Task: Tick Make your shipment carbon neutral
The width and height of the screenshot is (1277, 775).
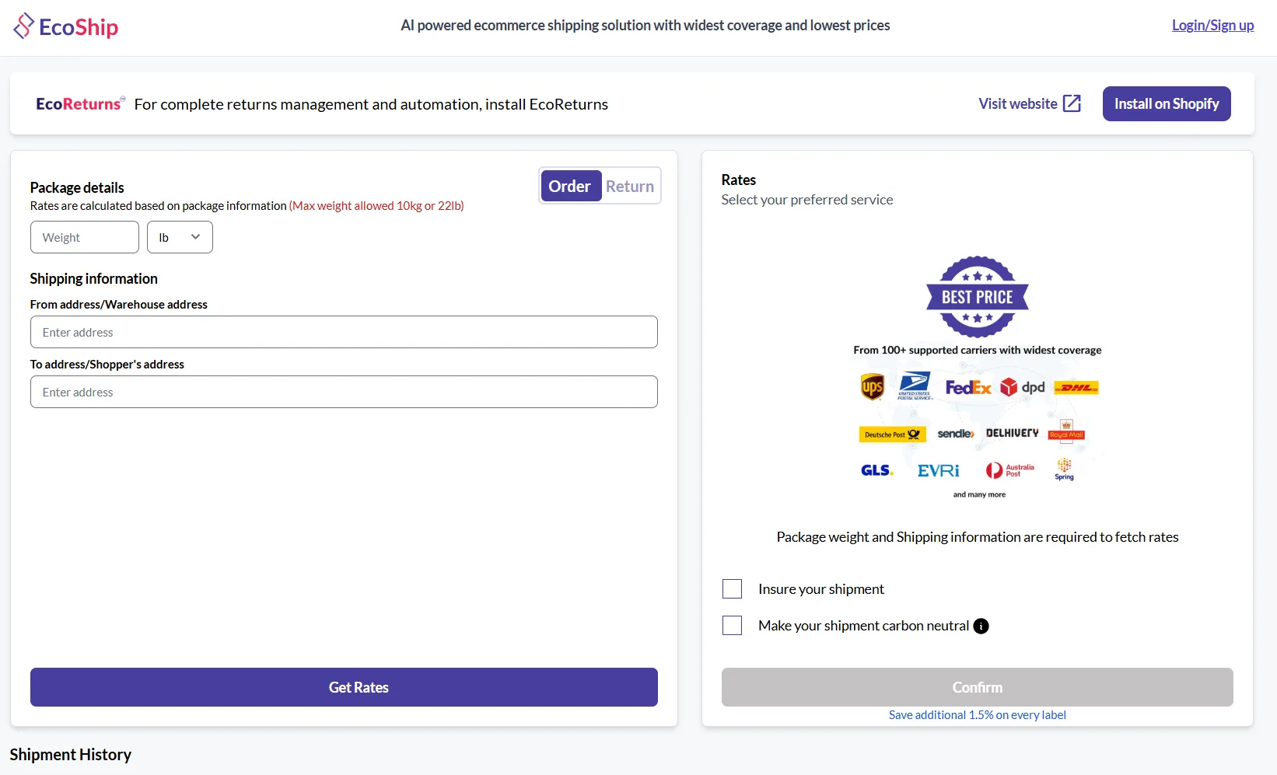Action: coord(732,625)
